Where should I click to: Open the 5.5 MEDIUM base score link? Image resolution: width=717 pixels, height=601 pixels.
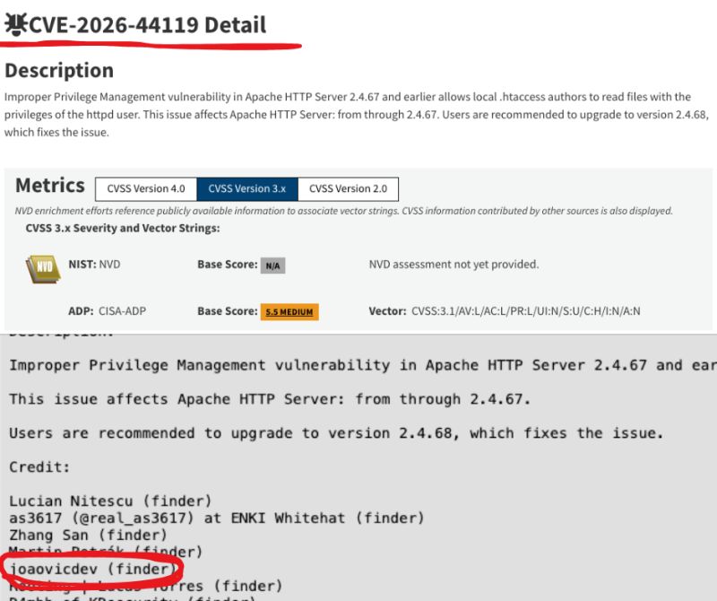(289, 312)
